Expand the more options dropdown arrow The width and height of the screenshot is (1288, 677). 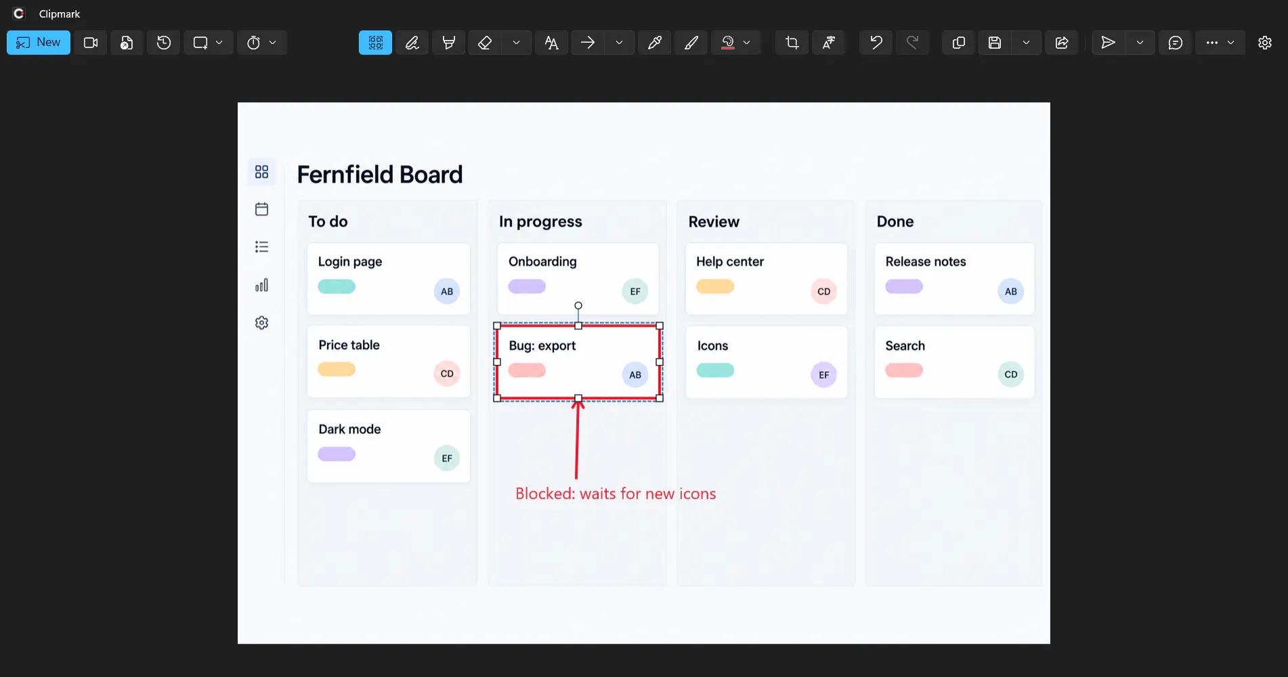1231,43
